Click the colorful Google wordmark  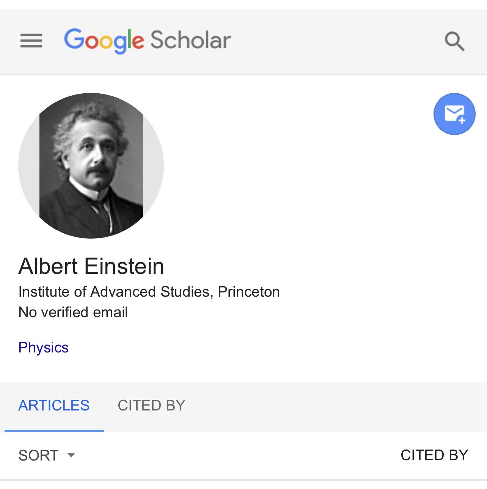click(x=104, y=40)
